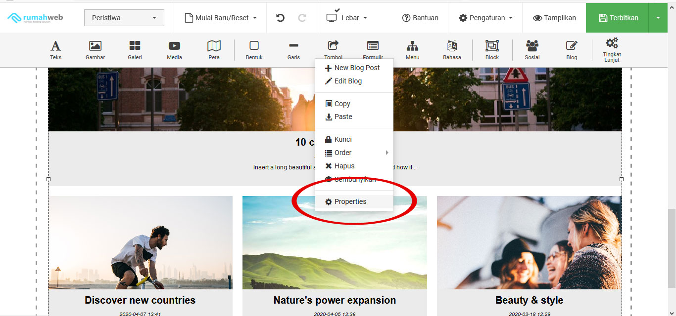
Task: Open the Bantuan help
Action: coord(420,18)
